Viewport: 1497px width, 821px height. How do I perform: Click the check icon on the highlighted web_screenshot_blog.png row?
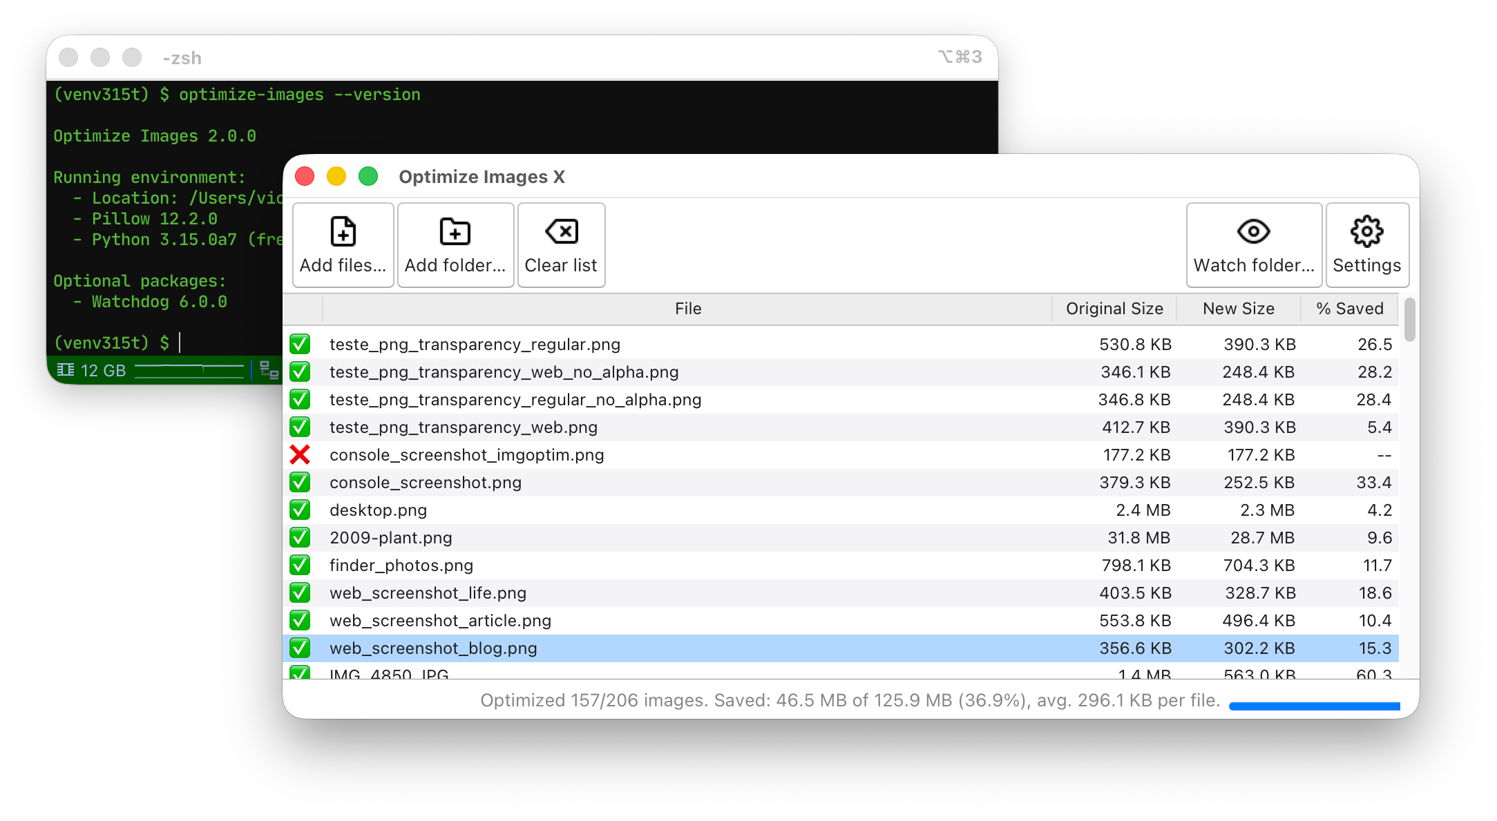pyautogui.click(x=300, y=648)
